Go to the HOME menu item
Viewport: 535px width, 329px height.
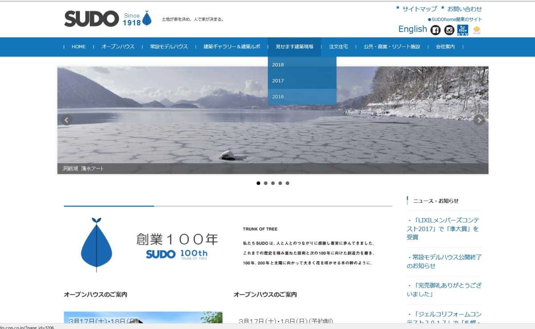(78, 46)
